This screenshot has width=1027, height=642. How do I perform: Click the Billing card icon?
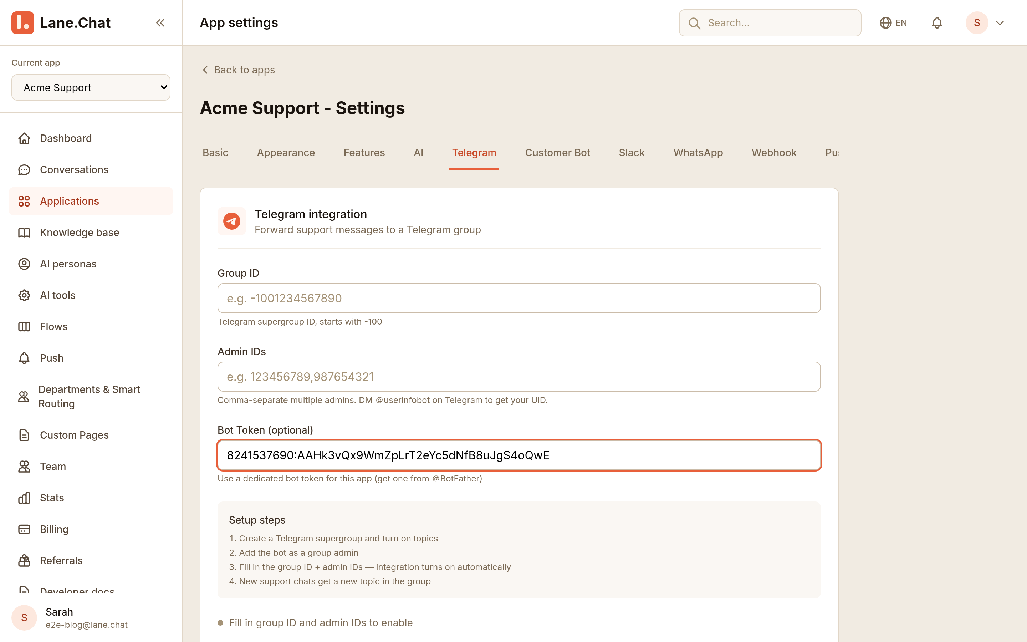[x=24, y=530]
